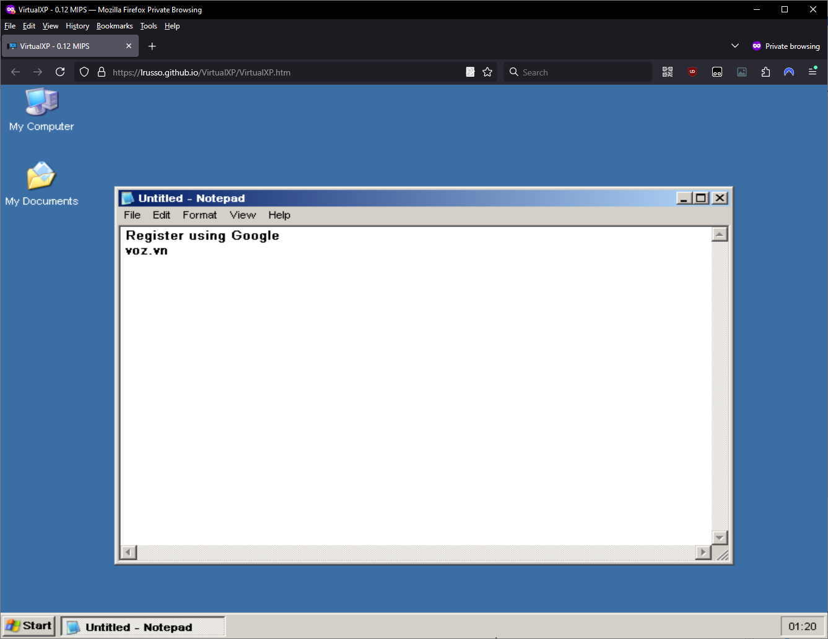
Task: Click Notepad title bar icon
Action: (x=128, y=198)
